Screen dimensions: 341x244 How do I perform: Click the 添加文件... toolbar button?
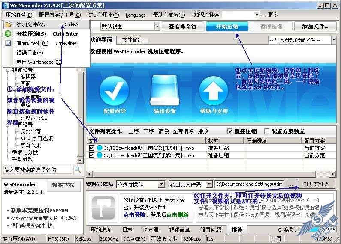[x=315, y=27]
